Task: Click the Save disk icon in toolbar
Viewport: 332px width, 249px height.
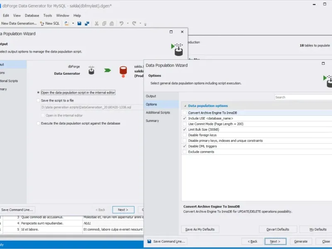Action: [79, 24]
